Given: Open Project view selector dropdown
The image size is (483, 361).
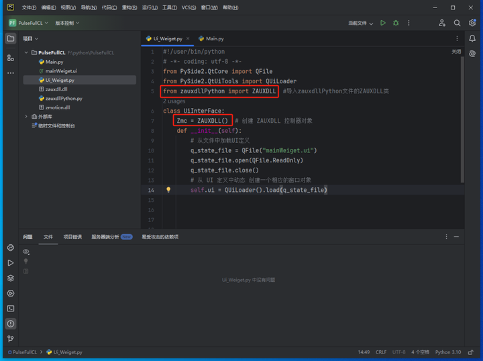Looking at the screenshot, I should tap(30, 38).
